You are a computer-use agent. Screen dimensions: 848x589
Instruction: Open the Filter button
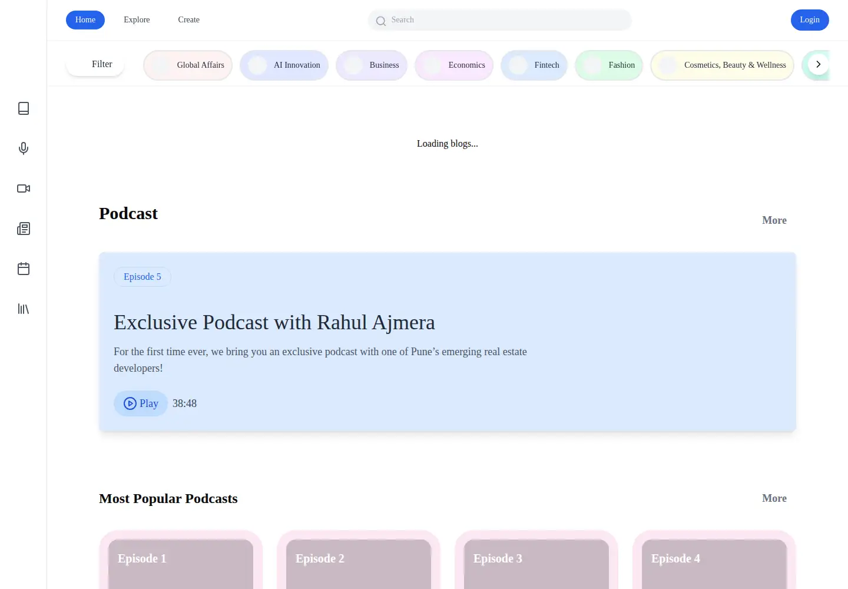tap(95, 64)
